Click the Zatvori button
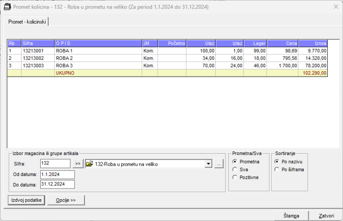 click(326, 216)
